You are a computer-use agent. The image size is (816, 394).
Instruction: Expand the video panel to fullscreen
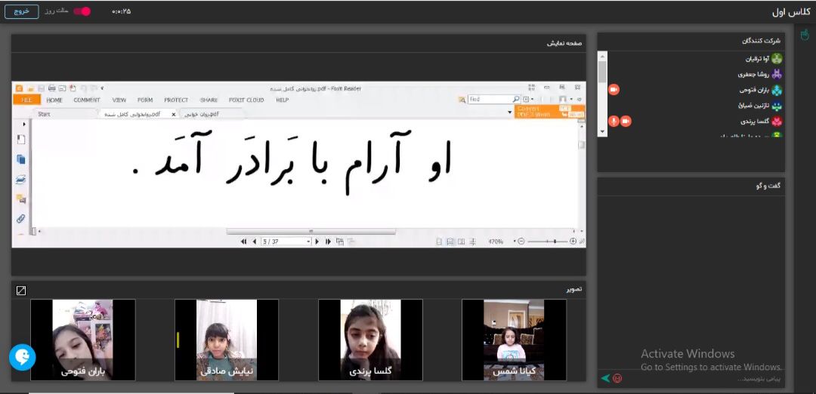pos(21,291)
